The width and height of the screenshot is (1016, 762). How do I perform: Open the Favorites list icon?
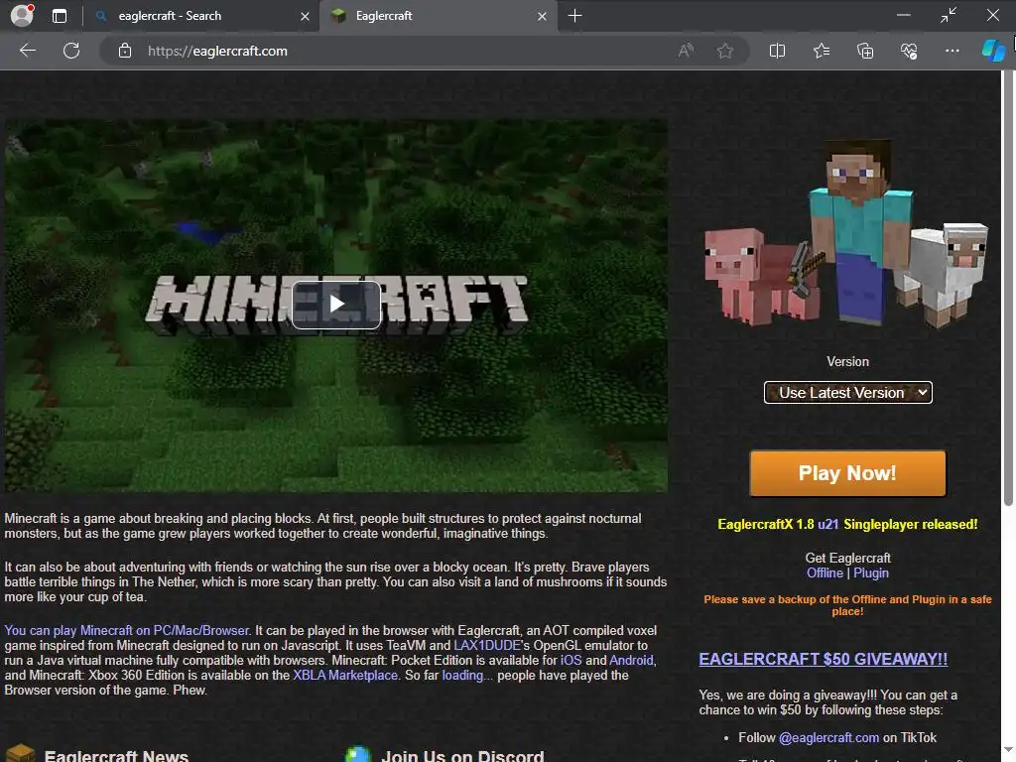click(x=821, y=51)
